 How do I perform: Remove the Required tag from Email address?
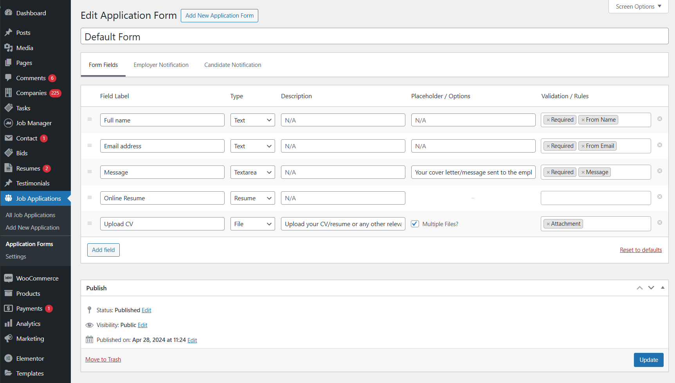click(x=548, y=146)
